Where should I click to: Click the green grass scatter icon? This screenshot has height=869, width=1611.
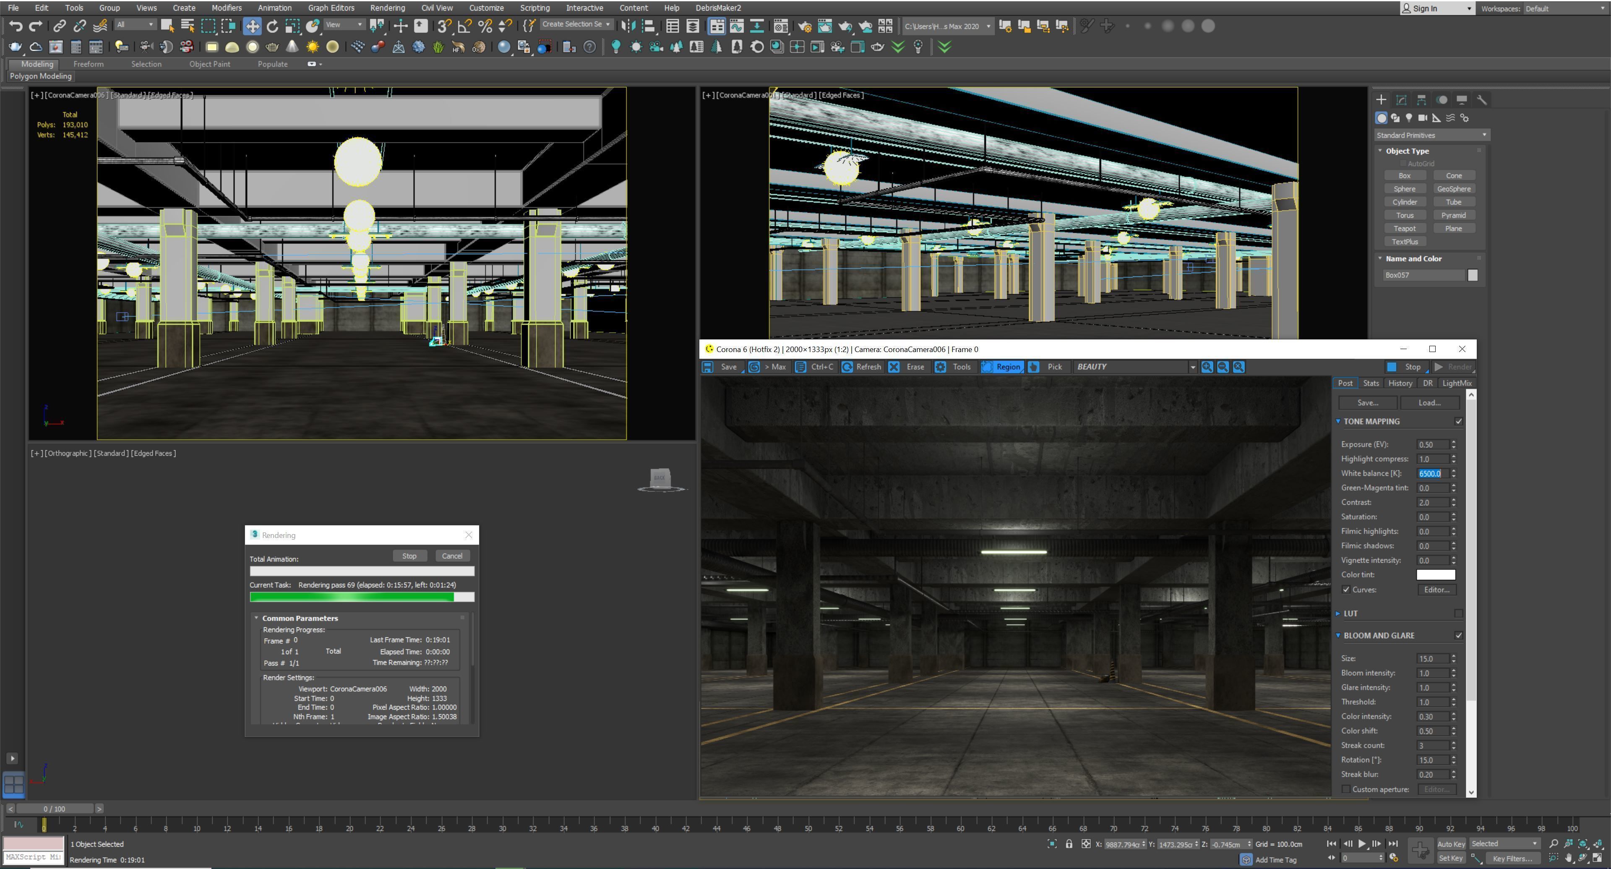[438, 47]
